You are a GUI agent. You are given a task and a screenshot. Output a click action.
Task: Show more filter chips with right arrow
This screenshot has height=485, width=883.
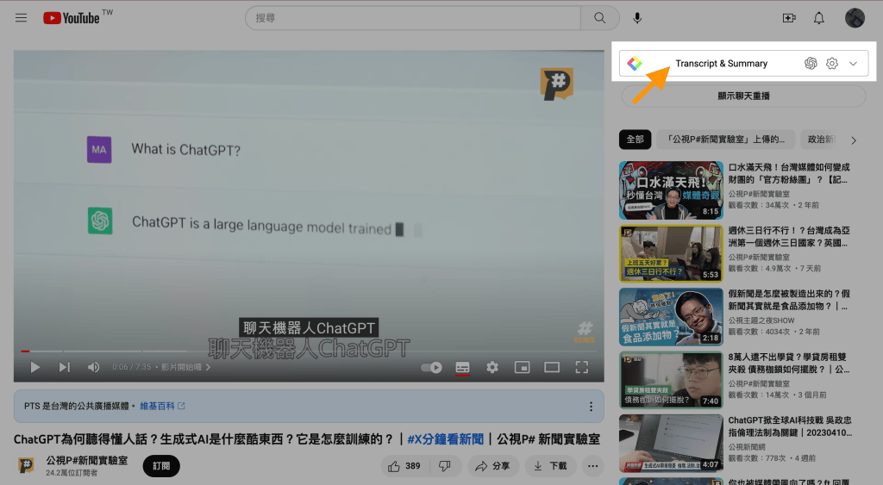854,140
